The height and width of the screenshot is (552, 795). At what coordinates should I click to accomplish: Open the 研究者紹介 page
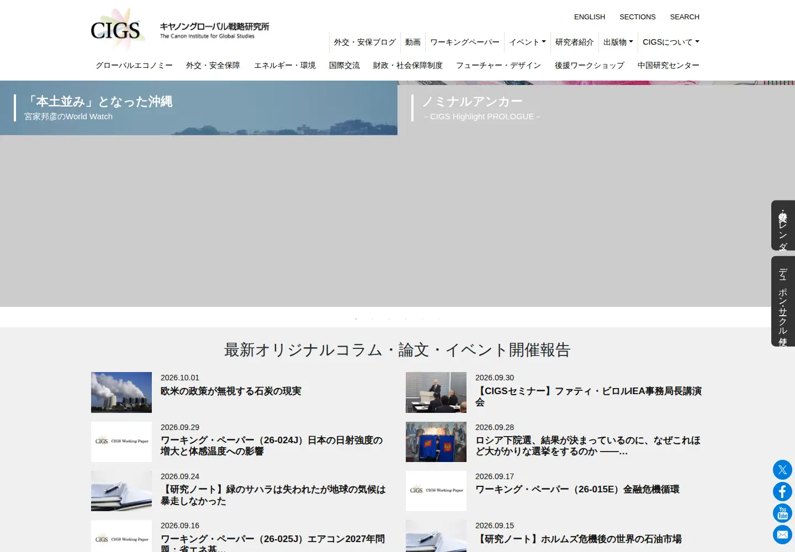pyautogui.click(x=575, y=42)
